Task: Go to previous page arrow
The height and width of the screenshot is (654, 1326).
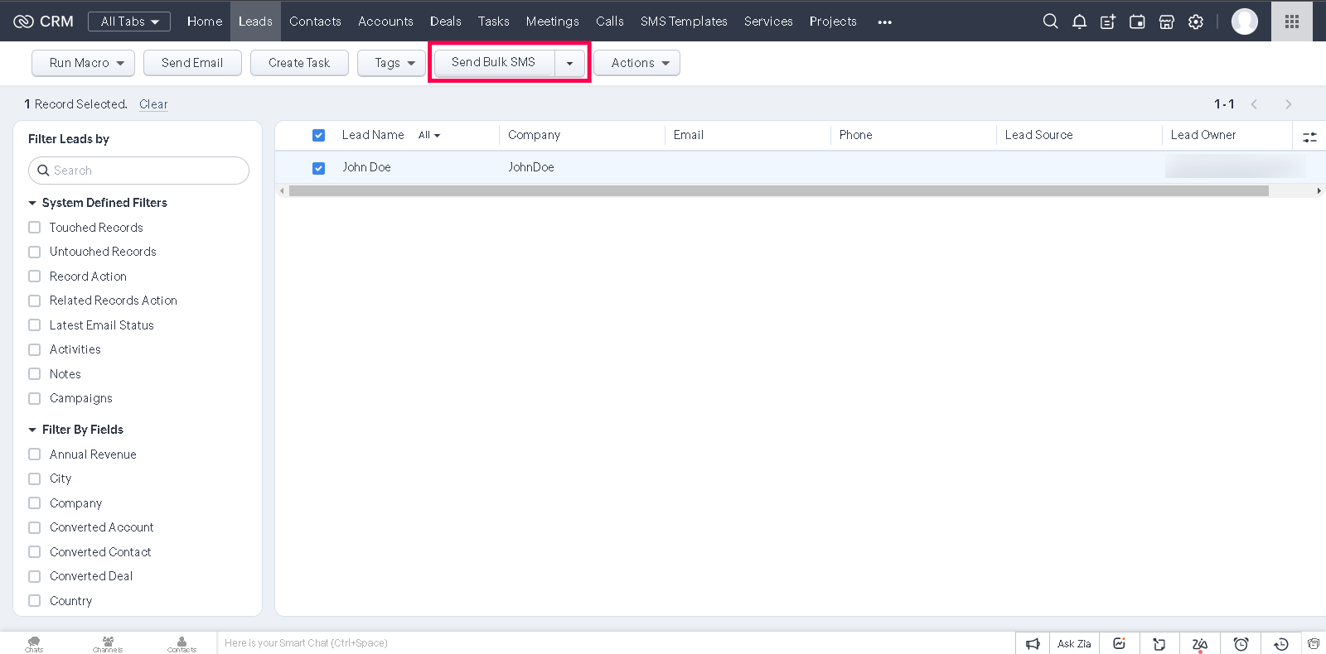Action: pyautogui.click(x=1254, y=104)
